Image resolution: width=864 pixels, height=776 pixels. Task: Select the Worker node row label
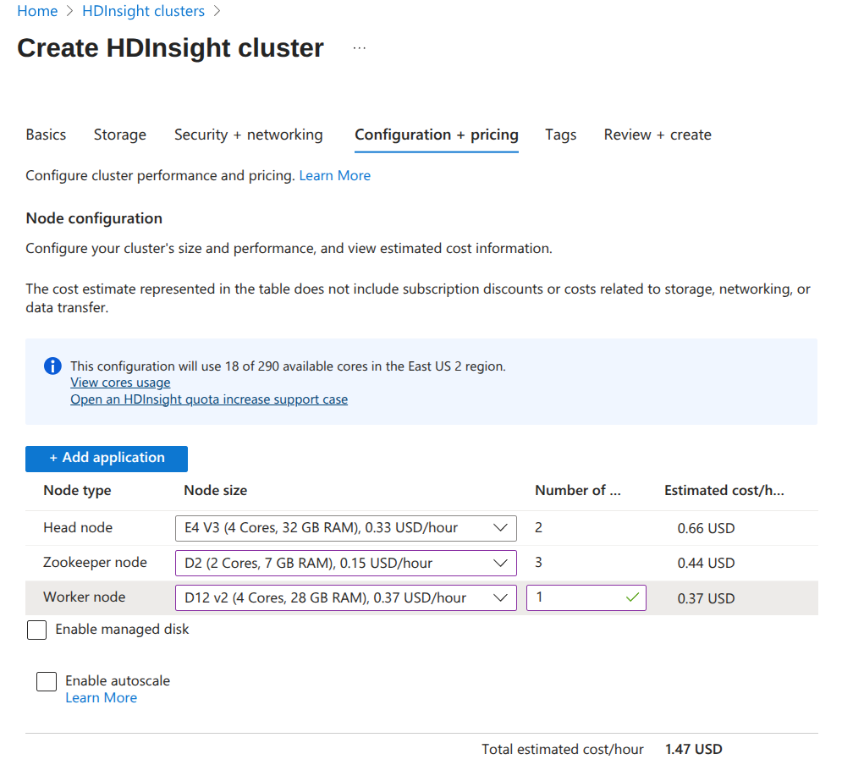pyautogui.click(x=85, y=597)
